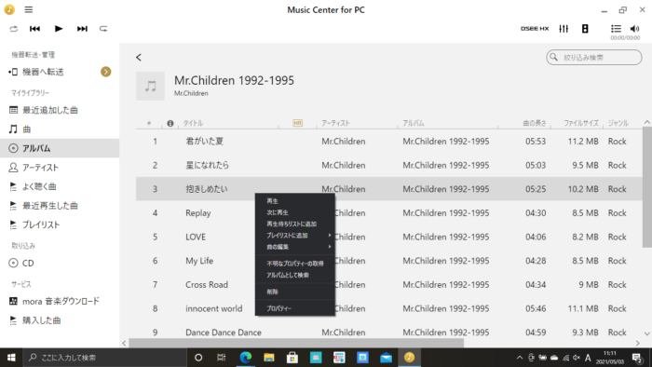Viewport: 652px width, 367px height.
Task: Select the track 君がいた夏
Action: coord(205,142)
